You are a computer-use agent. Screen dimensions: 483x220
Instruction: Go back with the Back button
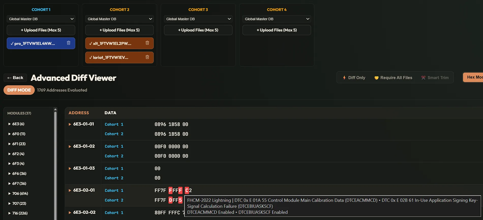pos(15,78)
